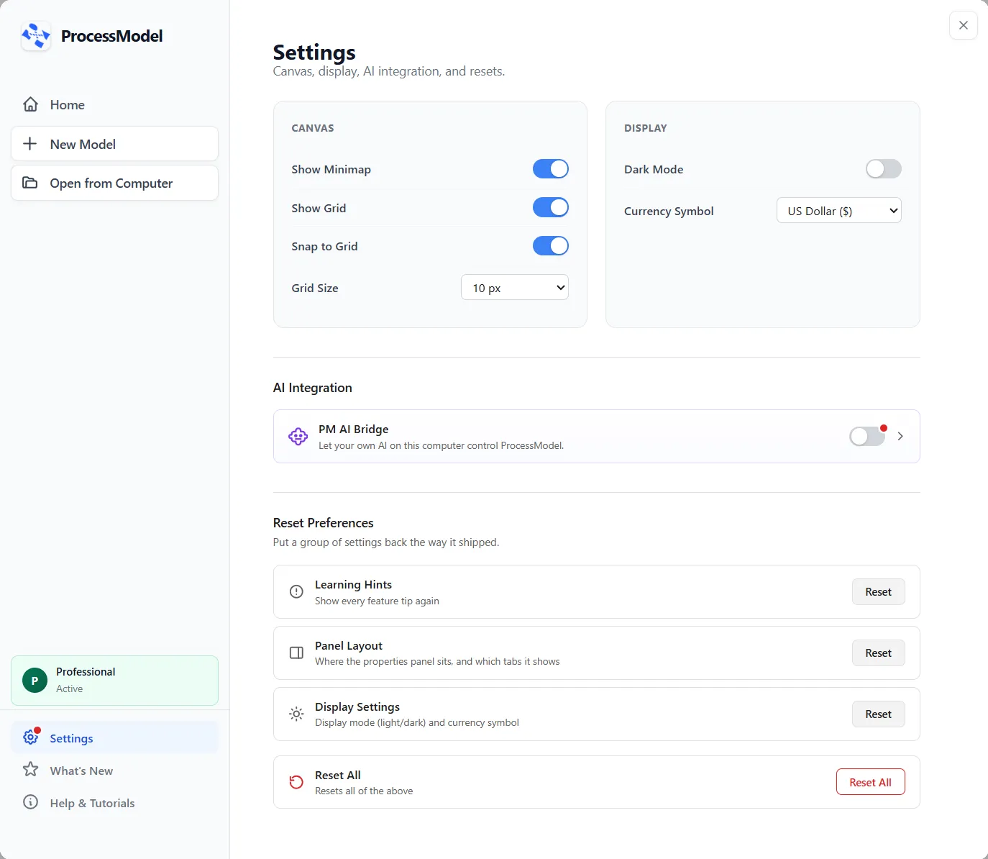
Task: Click the Professional Active plan card
Action: click(x=114, y=681)
